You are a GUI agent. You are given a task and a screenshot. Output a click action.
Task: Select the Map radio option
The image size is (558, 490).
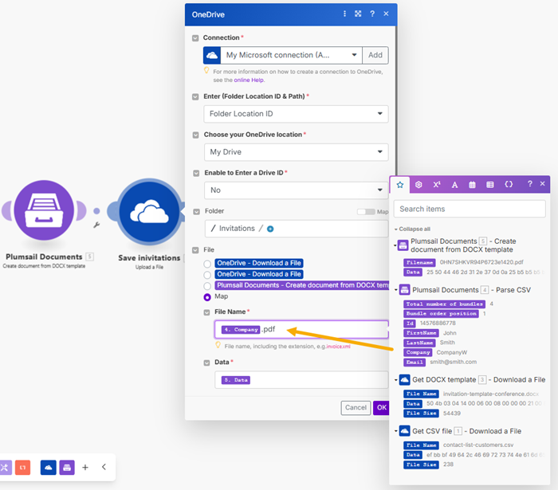click(x=207, y=297)
